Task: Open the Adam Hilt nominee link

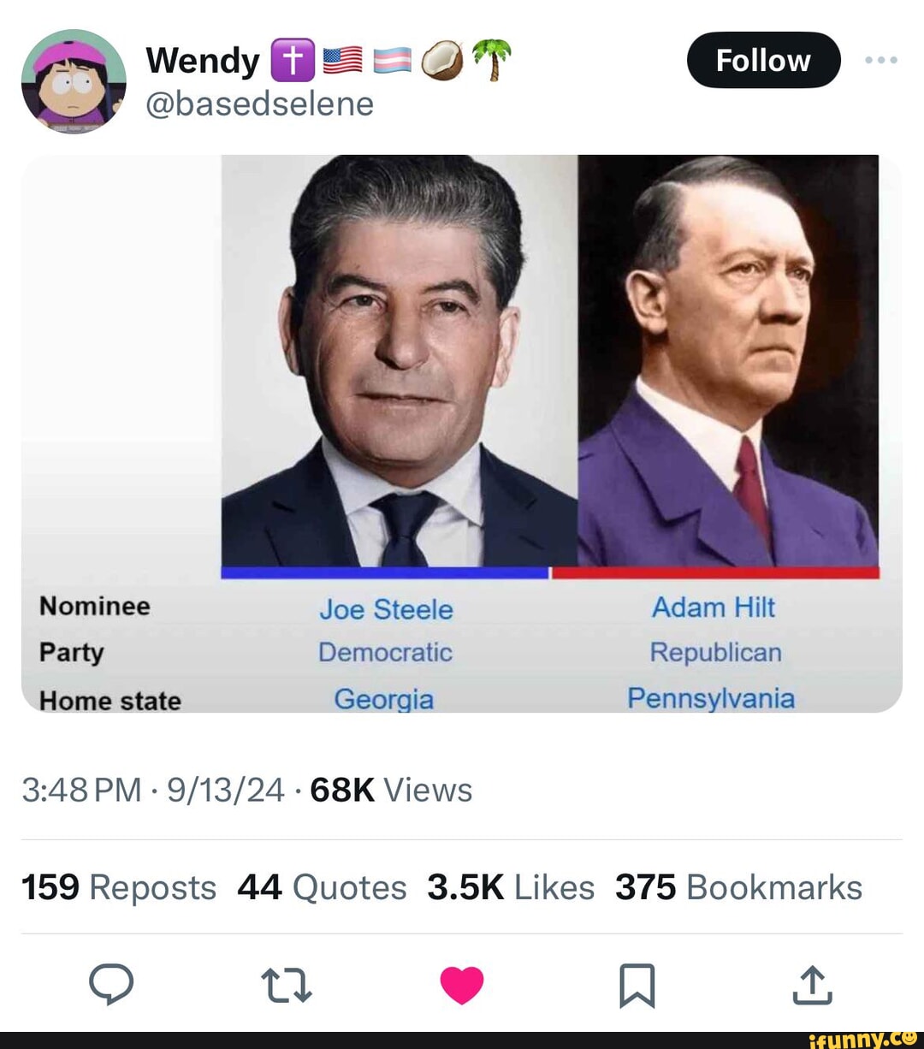Action: pyautogui.click(x=714, y=607)
